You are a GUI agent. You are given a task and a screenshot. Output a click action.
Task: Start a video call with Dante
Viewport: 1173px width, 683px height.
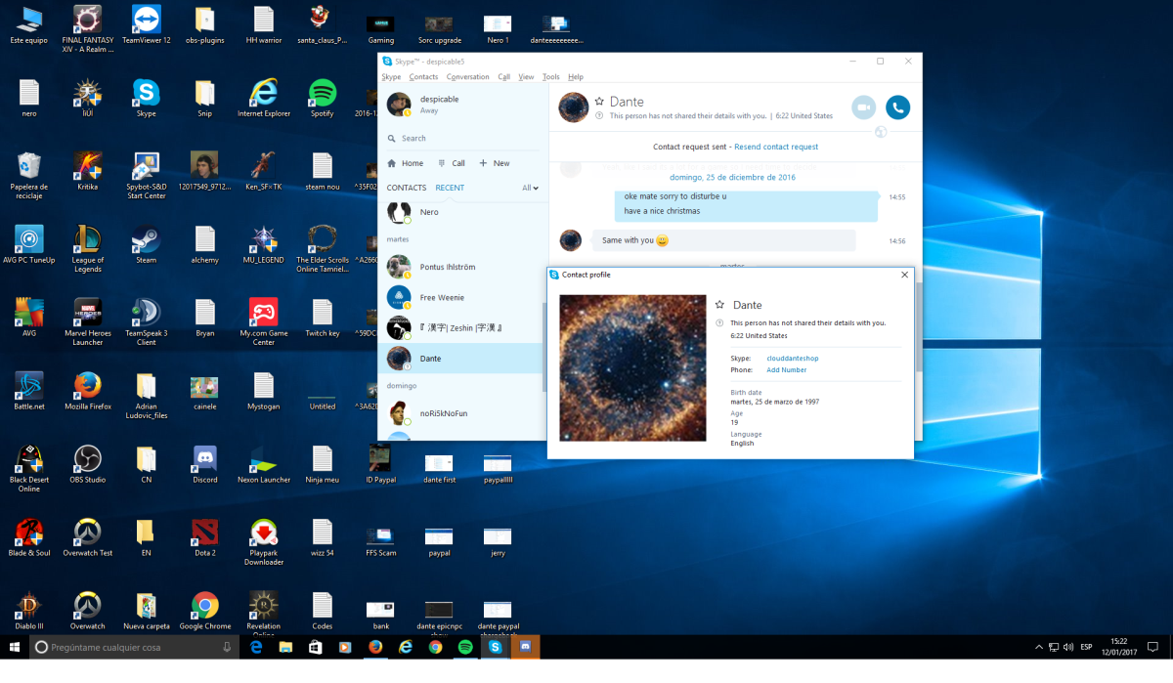click(x=863, y=107)
